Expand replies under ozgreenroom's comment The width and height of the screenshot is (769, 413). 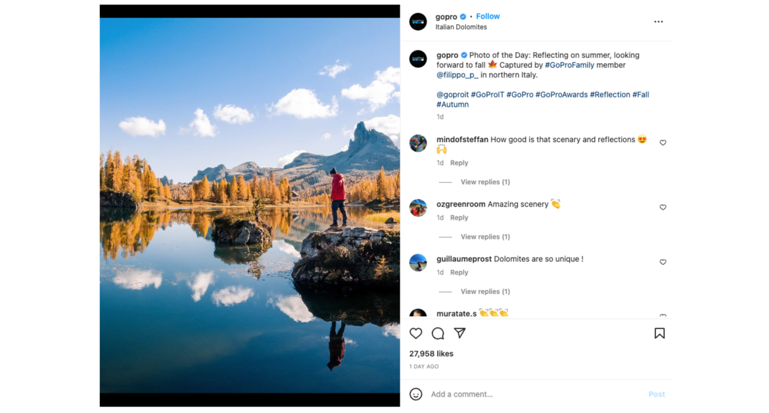484,236
